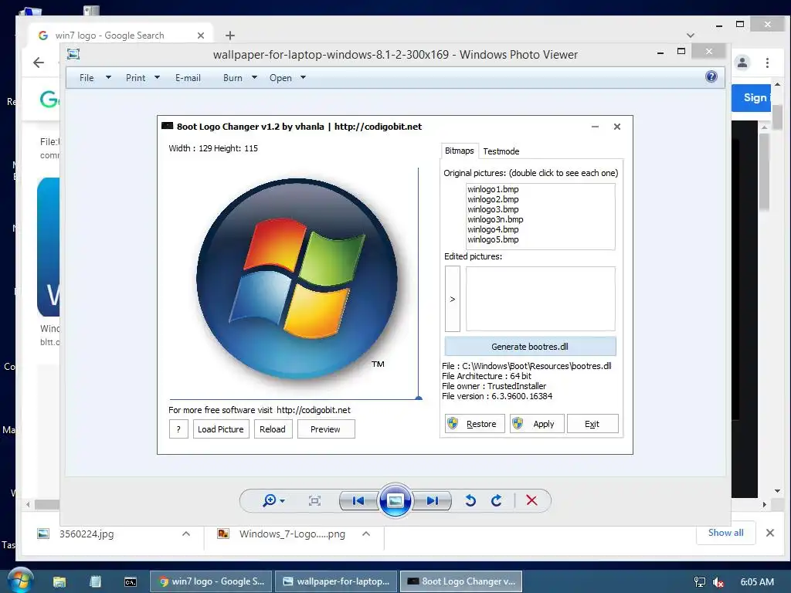This screenshot has width=791, height=593.
Task: Expand the Open menu dropdown
Action: point(287,78)
